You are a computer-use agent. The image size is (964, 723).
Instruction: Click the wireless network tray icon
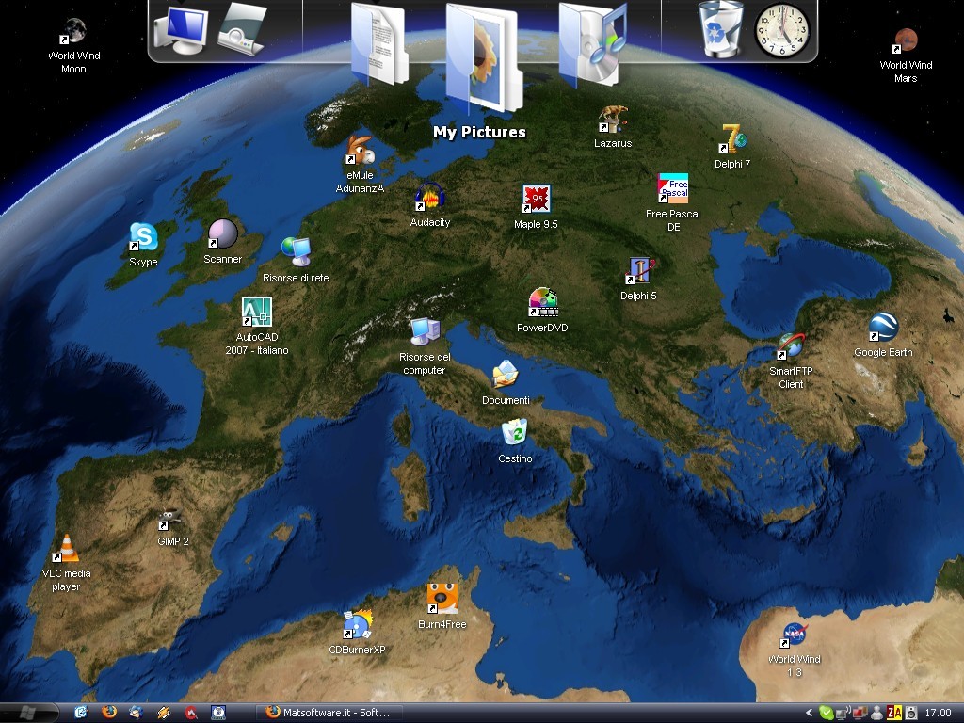click(843, 714)
